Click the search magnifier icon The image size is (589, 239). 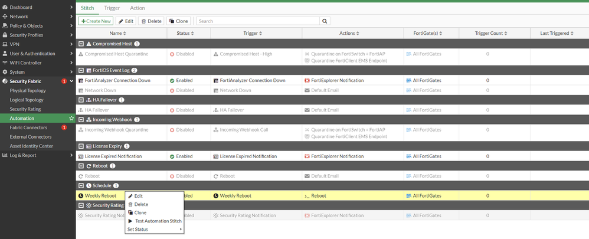pyautogui.click(x=325, y=21)
